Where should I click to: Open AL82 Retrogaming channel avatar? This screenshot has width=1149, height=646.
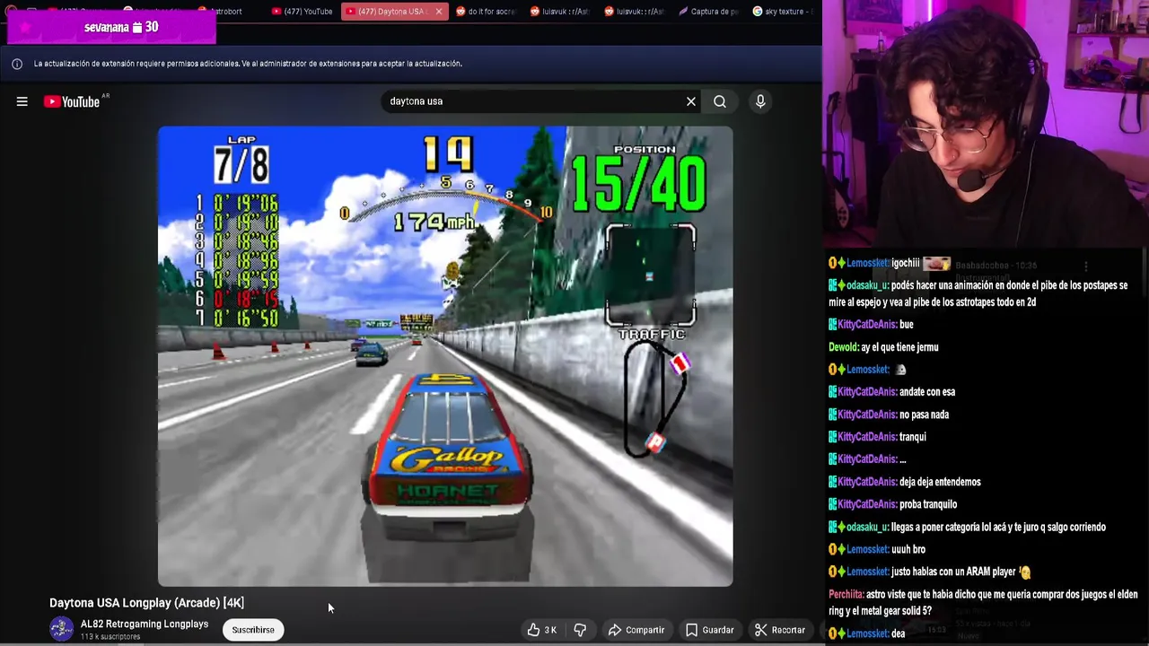[x=61, y=629]
